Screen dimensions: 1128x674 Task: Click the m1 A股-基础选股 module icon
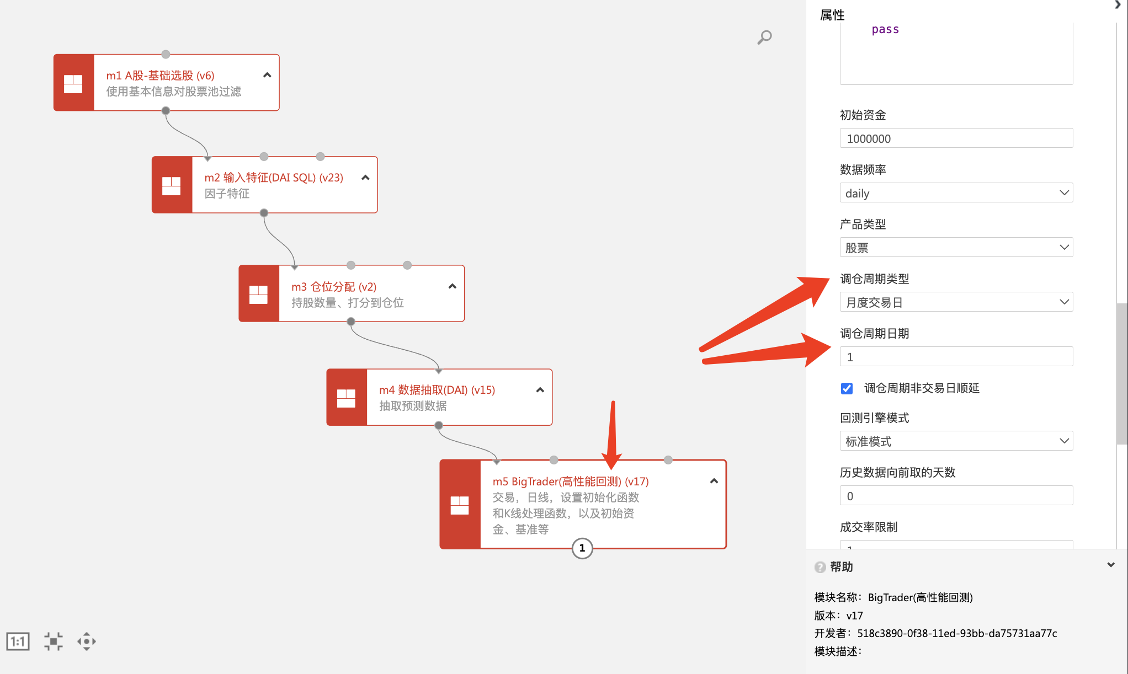point(73,83)
